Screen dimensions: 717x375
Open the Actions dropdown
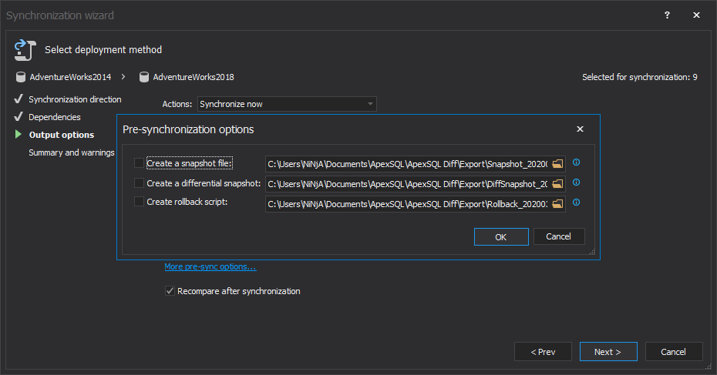coord(287,103)
